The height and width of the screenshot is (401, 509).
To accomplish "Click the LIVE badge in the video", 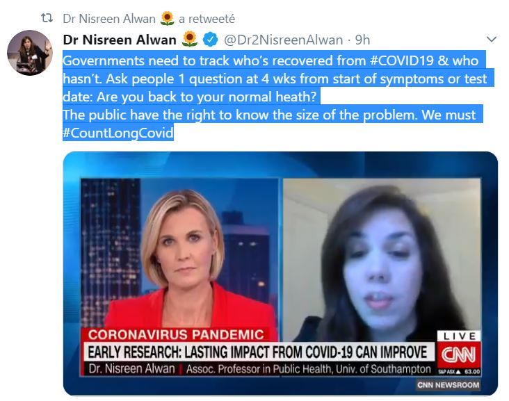I will click(460, 336).
